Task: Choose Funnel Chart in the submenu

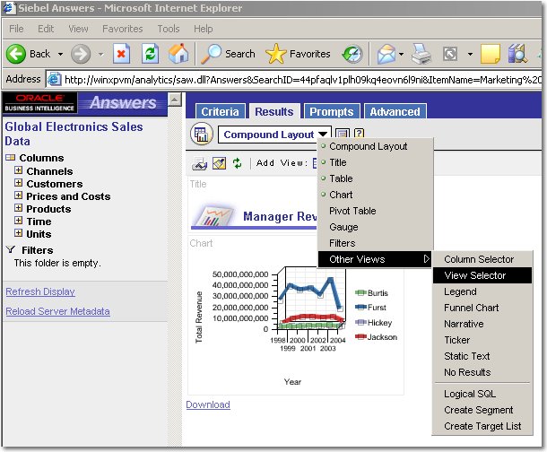Action: 482,308
